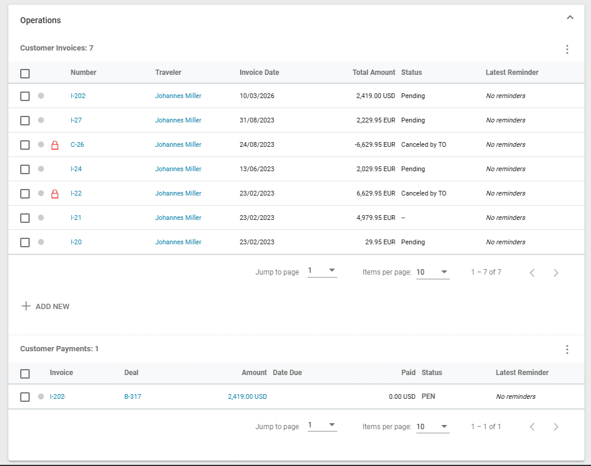This screenshot has width=591, height=466.
Task: Sort invoices by Total Amount column
Action: (373, 73)
